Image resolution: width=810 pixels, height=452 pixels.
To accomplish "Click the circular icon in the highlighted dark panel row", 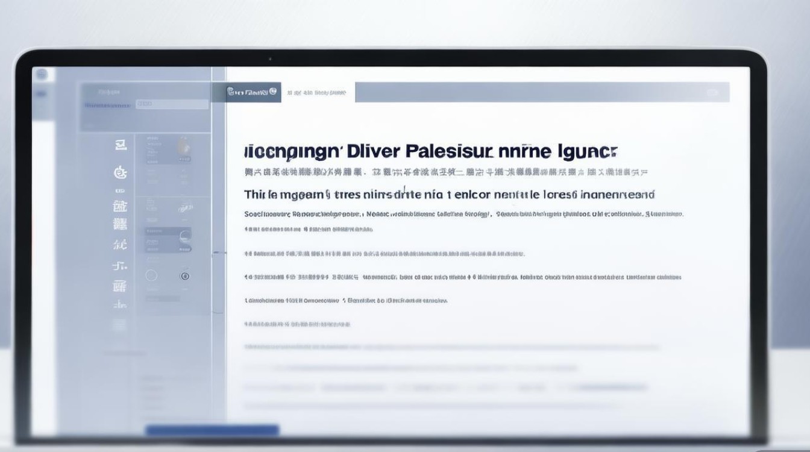I will pos(185,235).
